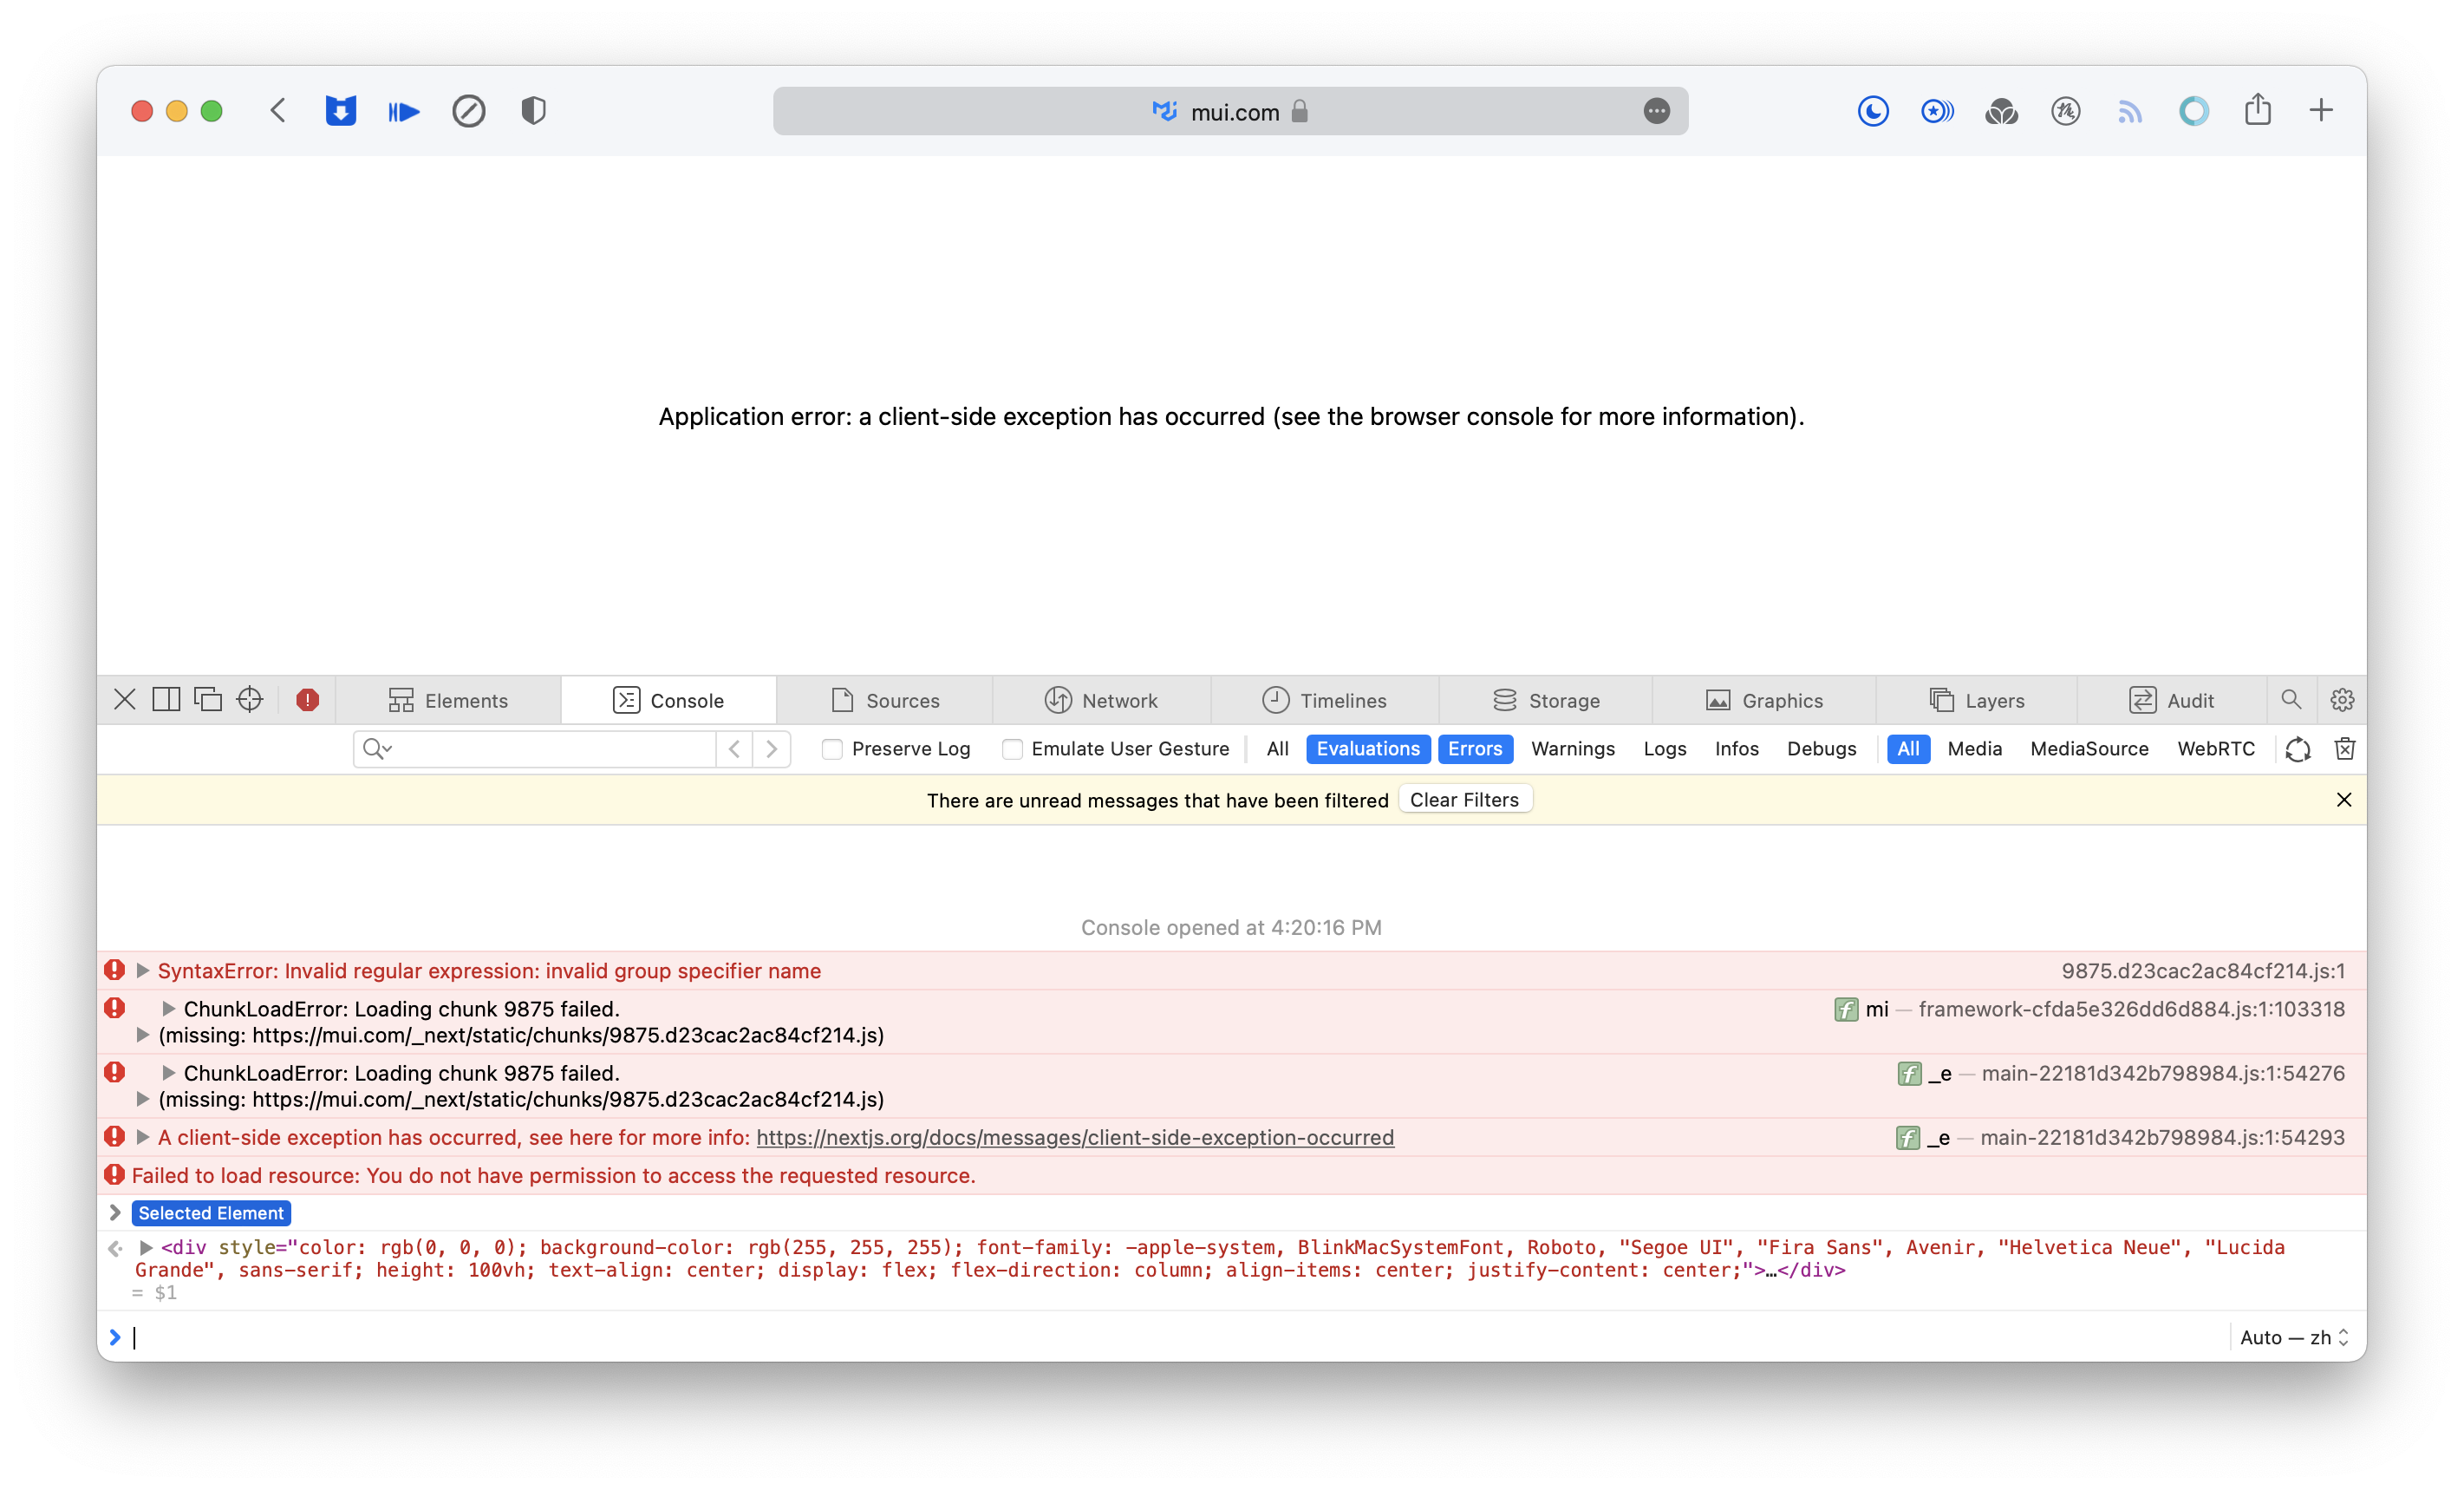
Task: Open the privacy report shield icon
Action: click(x=533, y=110)
